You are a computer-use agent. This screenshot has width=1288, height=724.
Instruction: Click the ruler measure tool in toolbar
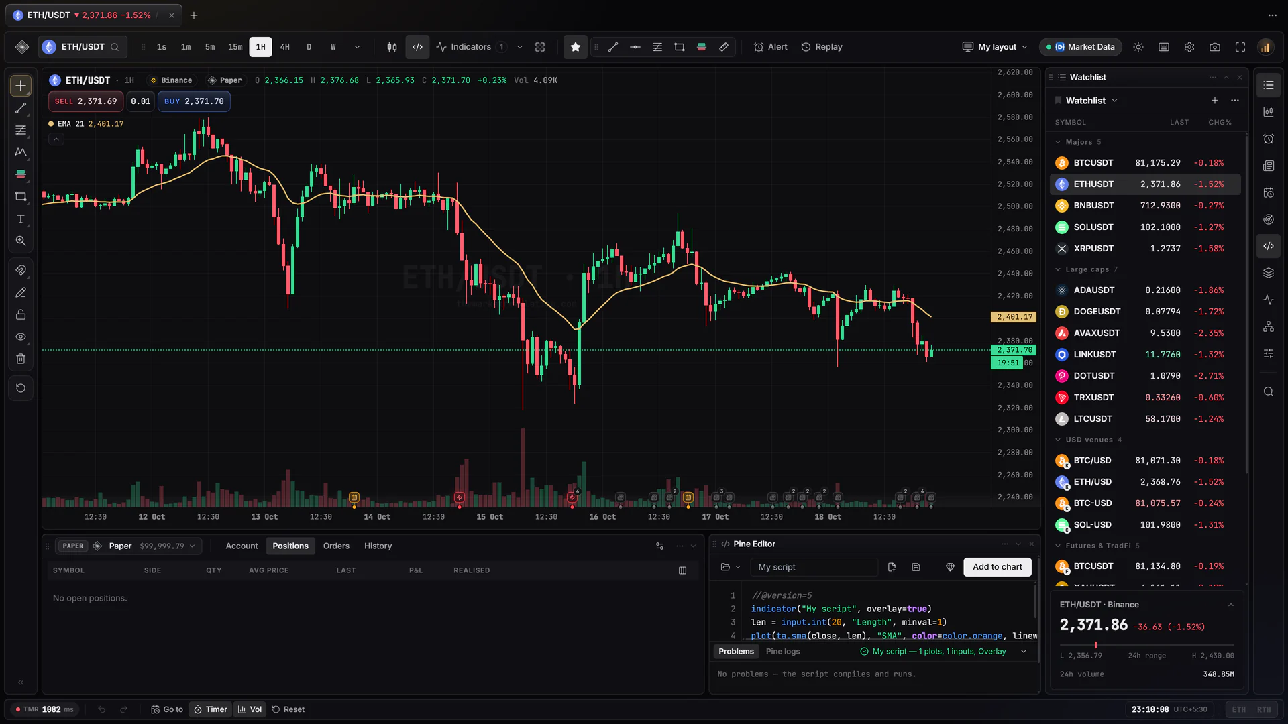724,47
